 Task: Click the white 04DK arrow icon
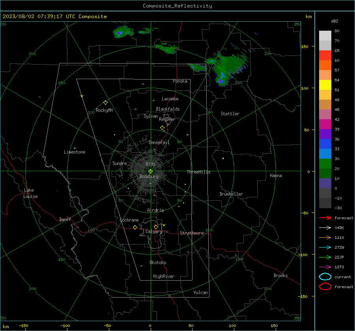point(325,228)
